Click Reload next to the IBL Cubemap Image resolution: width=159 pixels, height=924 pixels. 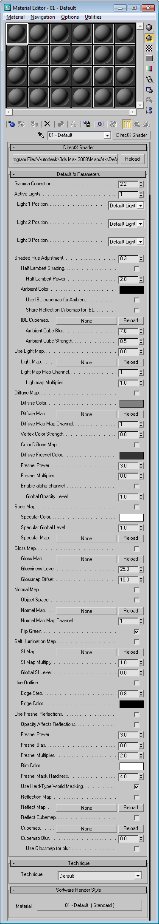pyautogui.click(x=131, y=320)
